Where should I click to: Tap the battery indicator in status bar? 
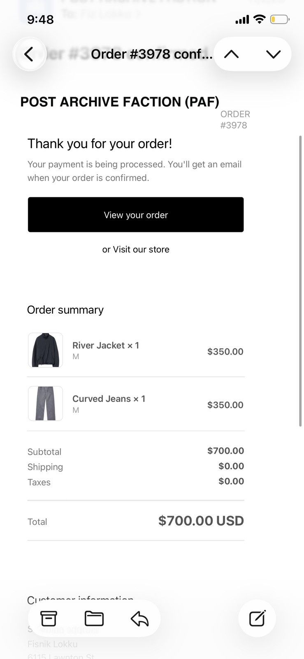point(279,19)
